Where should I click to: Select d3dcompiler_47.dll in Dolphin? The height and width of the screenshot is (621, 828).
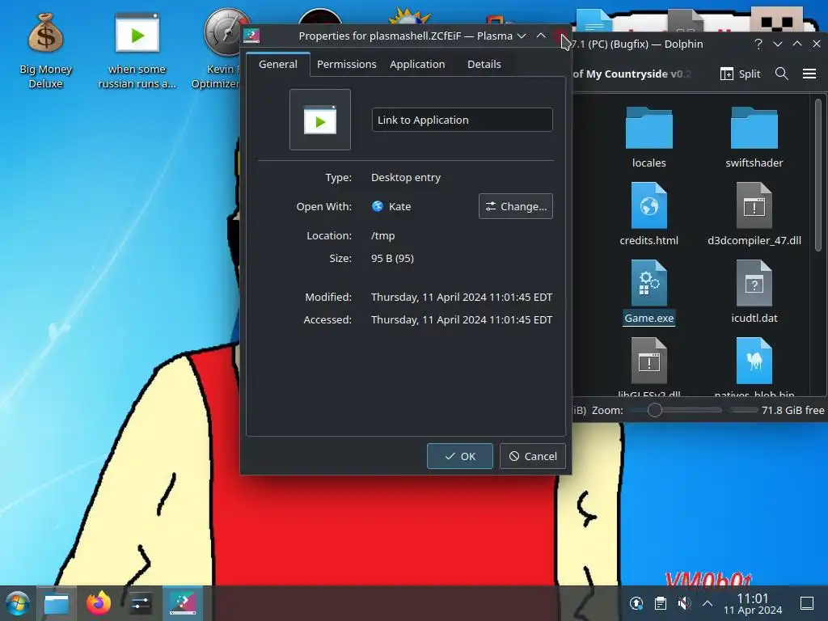[754, 214]
